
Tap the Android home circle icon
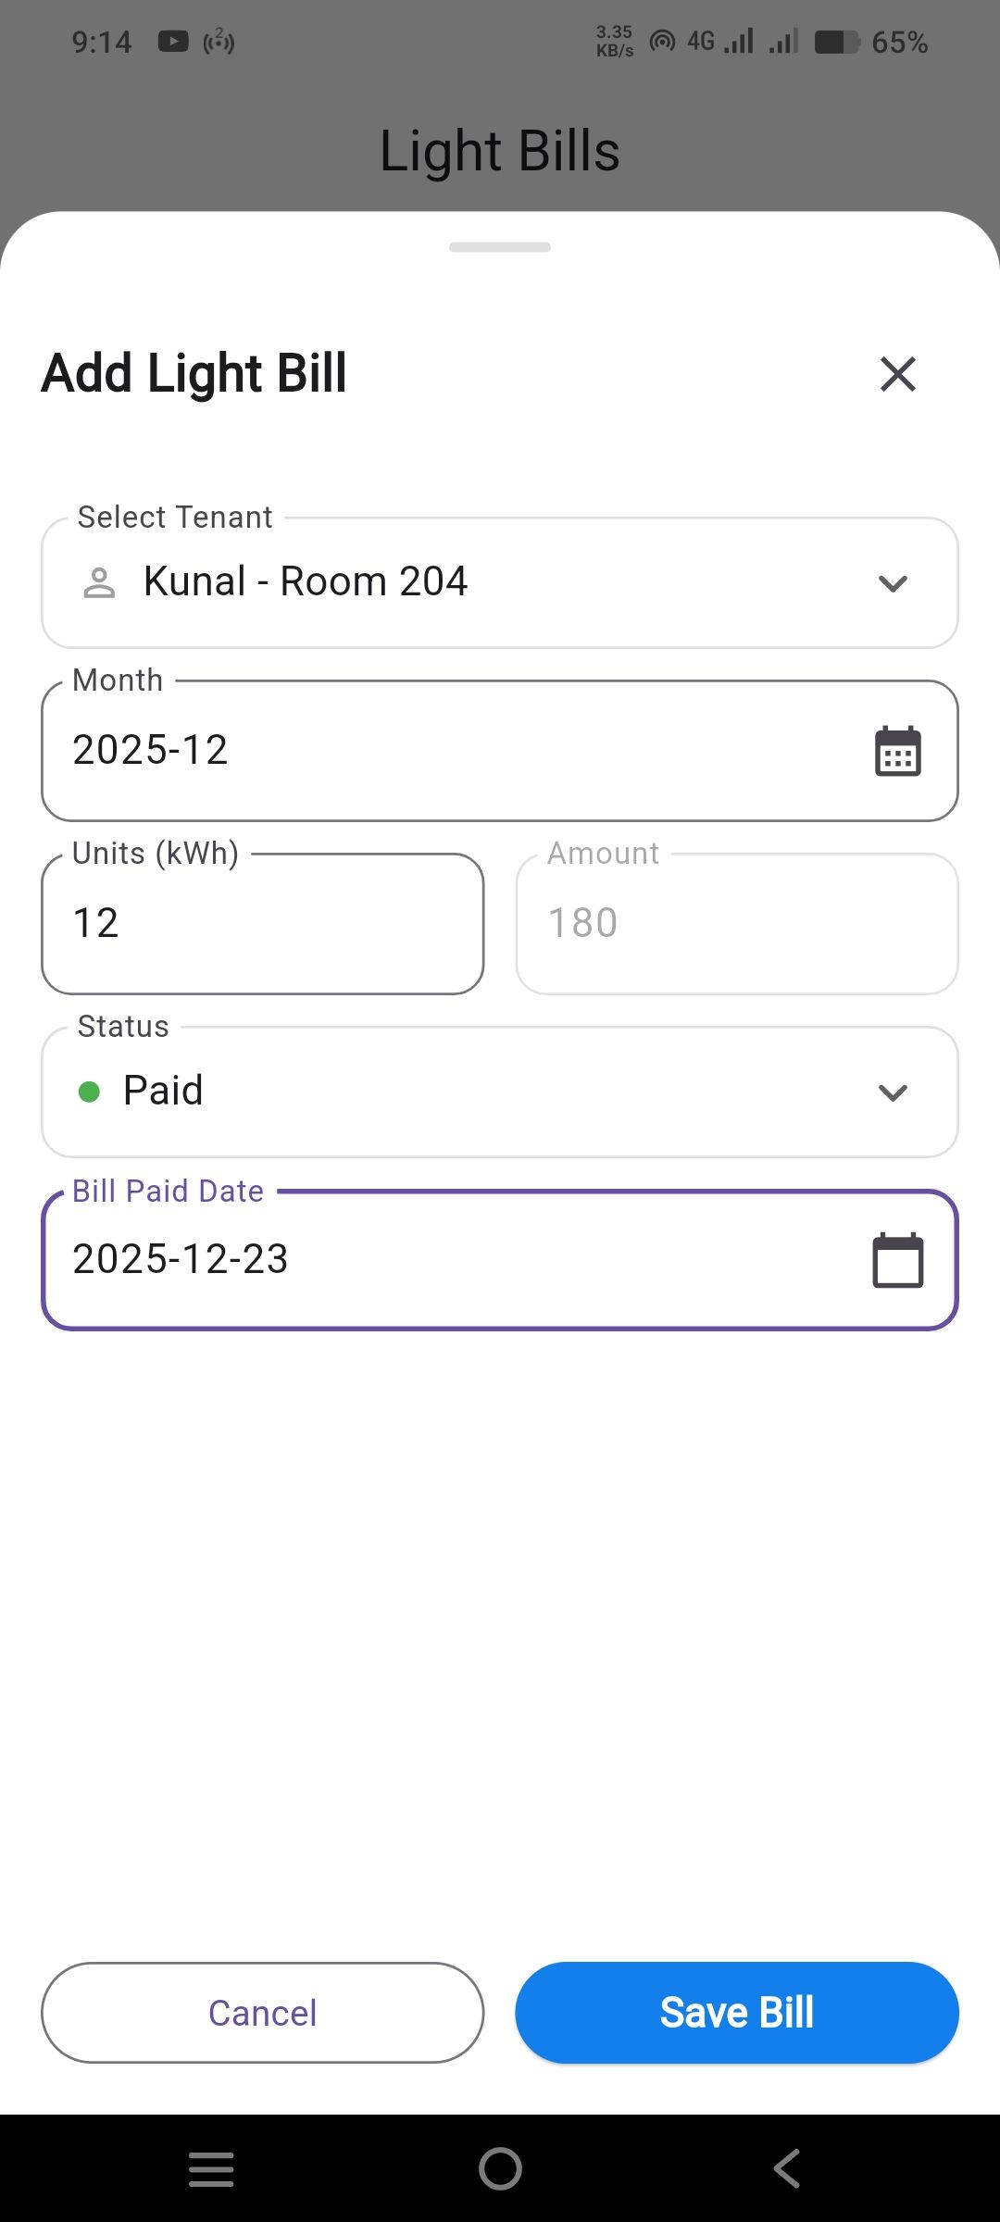(x=500, y=2168)
